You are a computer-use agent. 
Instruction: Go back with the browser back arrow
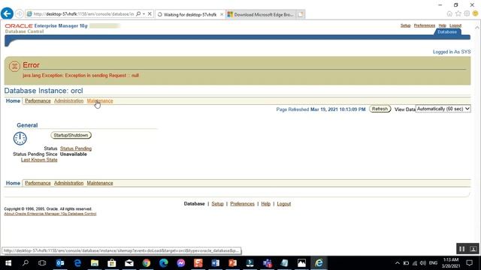pos(7,13)
